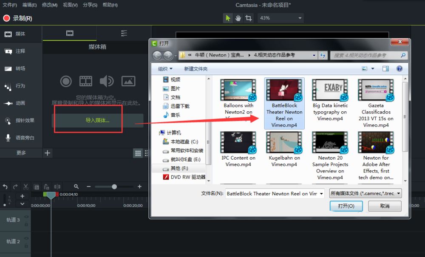Toggle visibility eye of 轨道 2
425x257 pixels.
click(x=26, y=238)
